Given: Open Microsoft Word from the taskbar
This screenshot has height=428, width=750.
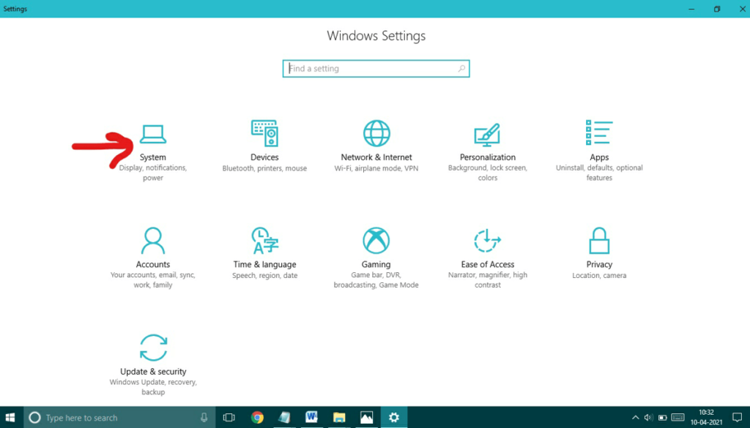Looking at the screenshot, I should [311, 418].
